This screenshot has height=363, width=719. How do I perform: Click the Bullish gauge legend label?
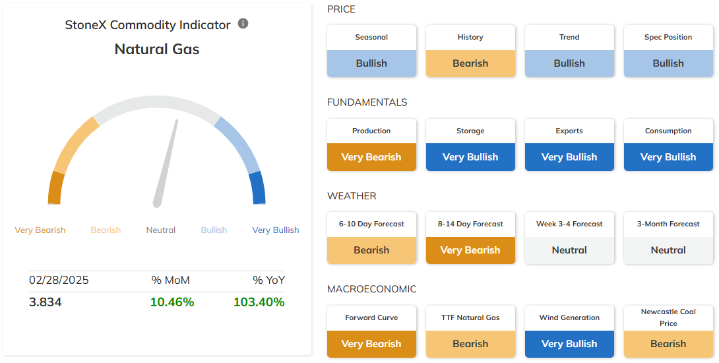click(x=214, y=230)
